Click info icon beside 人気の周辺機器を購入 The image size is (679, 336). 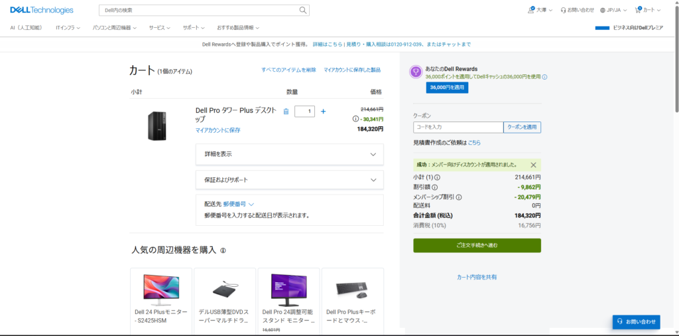223,251
